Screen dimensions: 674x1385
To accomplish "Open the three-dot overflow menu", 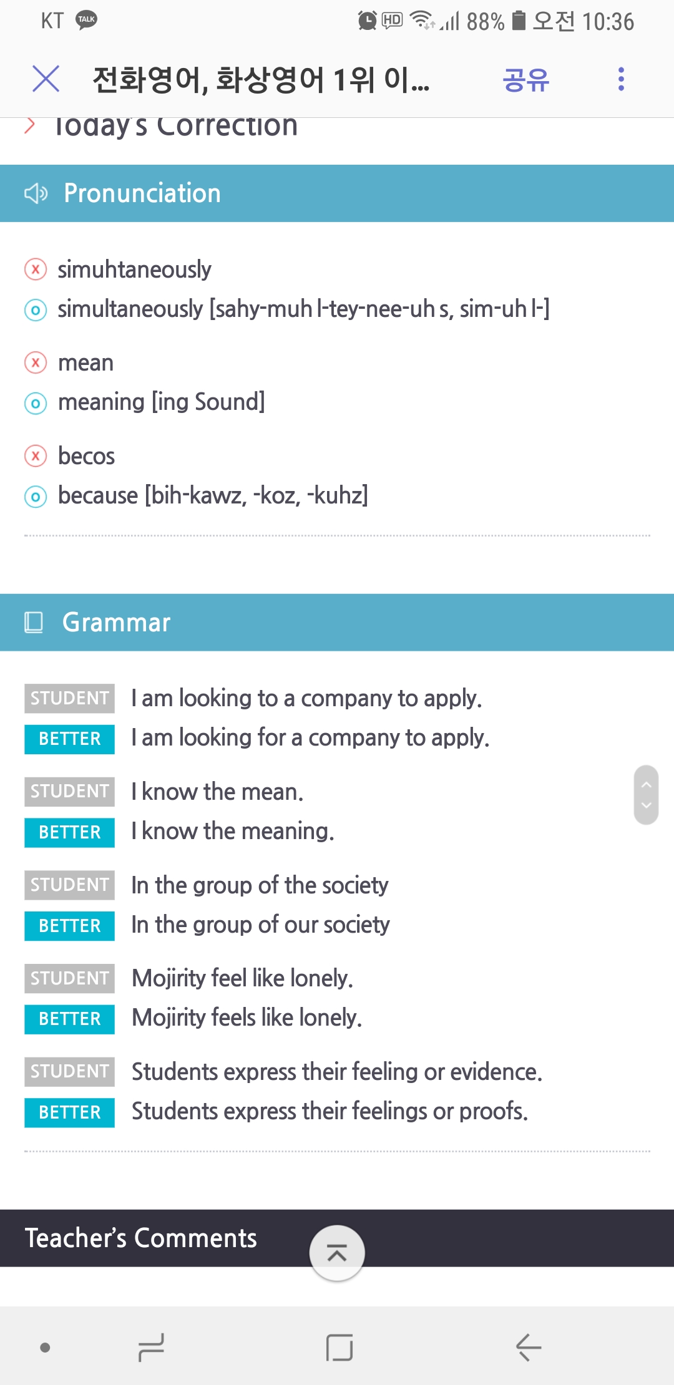I will pos(620,79).
